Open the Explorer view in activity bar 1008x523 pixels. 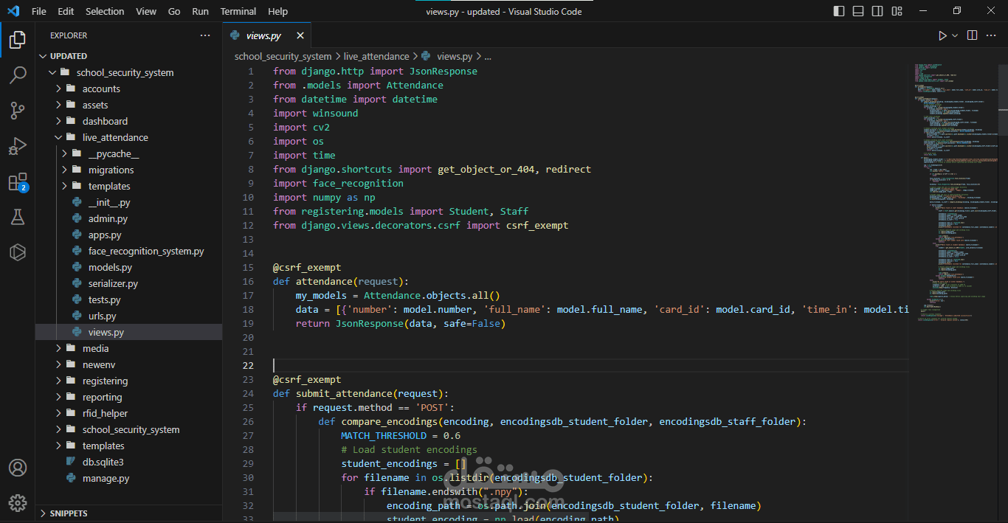tap(18, 40)
